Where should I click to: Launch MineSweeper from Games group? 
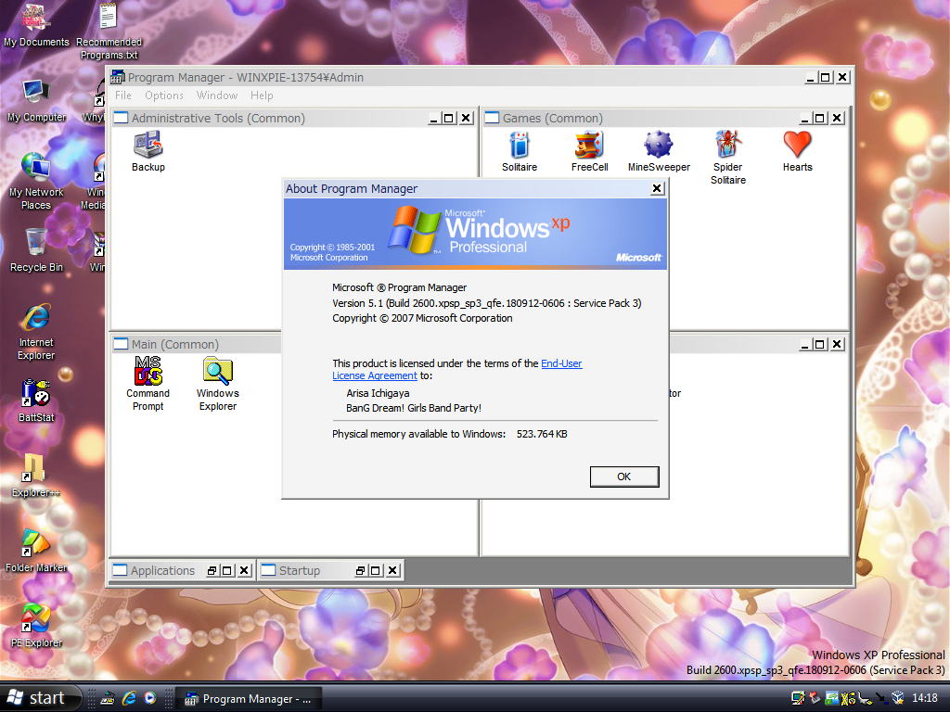click(x=659, y=151)
